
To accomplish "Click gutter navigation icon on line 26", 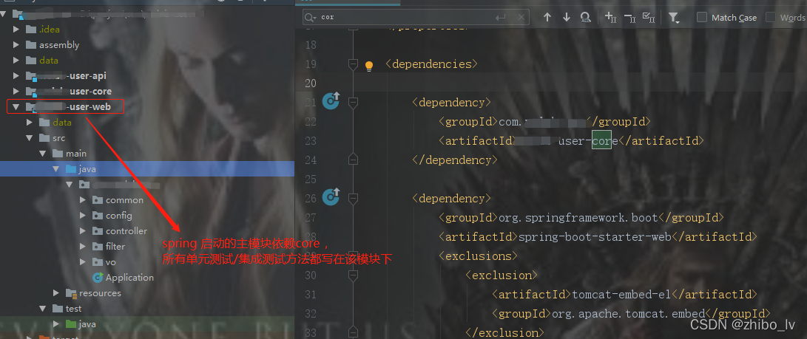I will click(331, 197).
